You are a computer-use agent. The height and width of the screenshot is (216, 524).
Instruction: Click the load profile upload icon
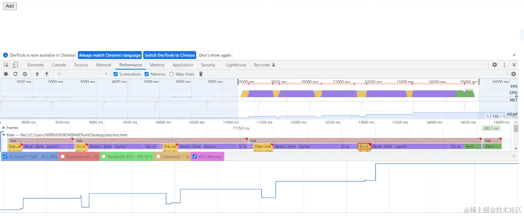(x=37, y=74)
